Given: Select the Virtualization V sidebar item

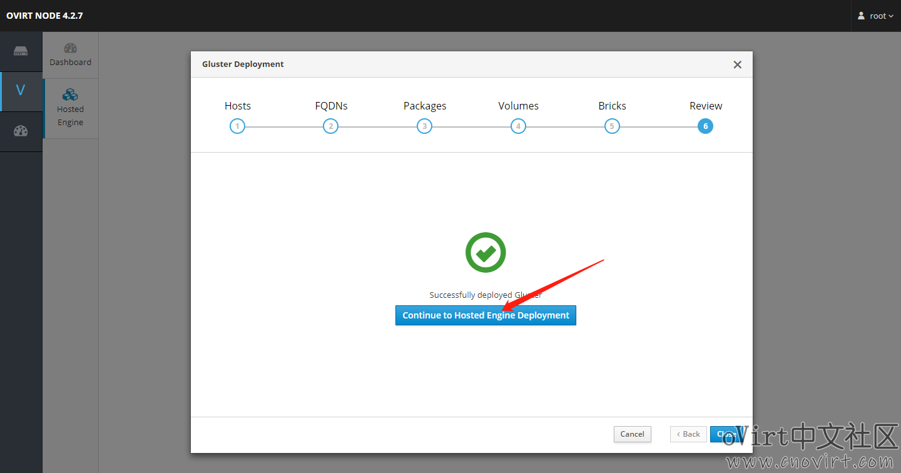Looking at the screenshot, I should (x=21, y=91).
